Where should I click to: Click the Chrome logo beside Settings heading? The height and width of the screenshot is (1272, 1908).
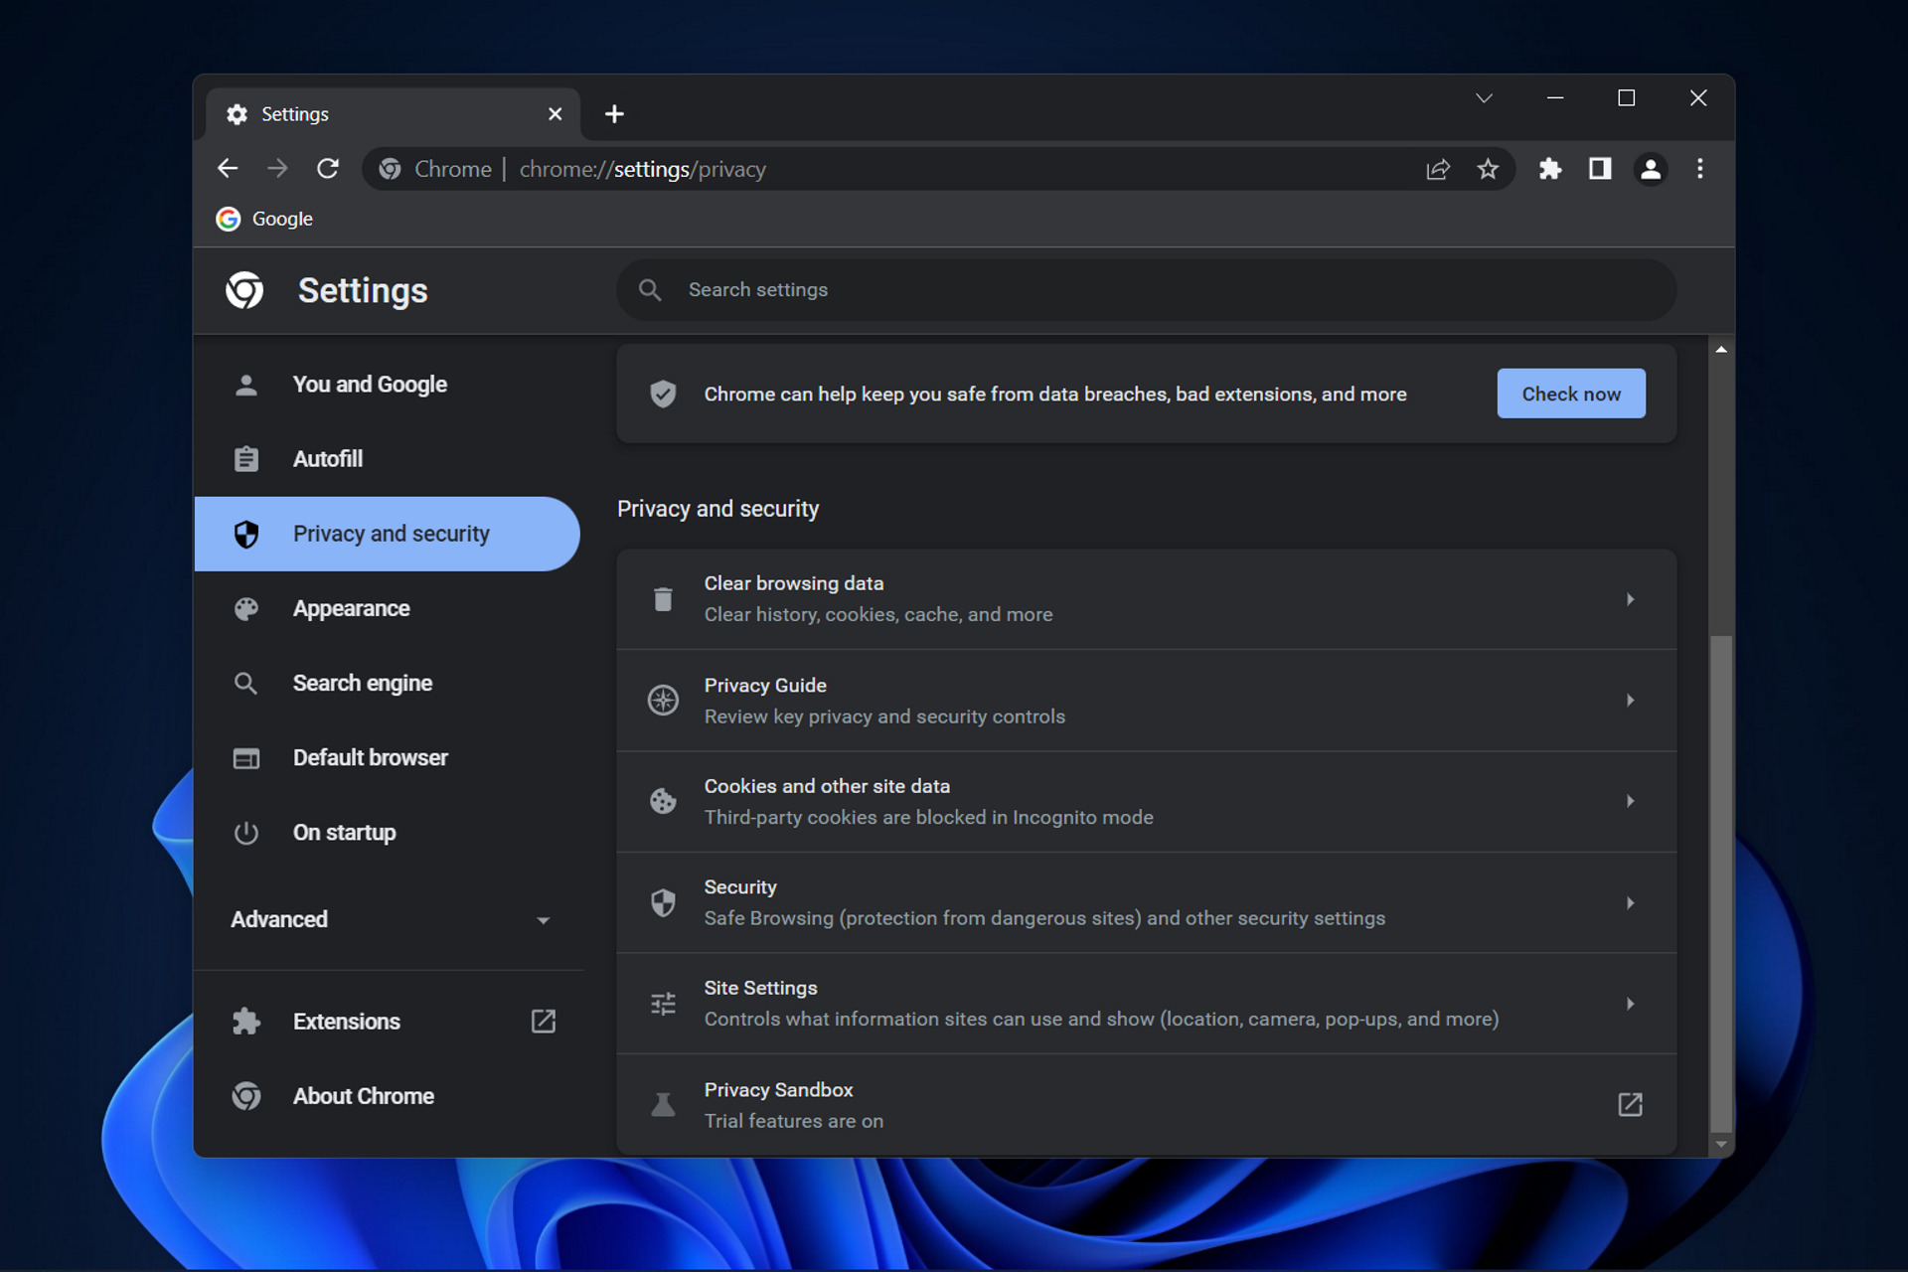pyautogui.click(x=244, y=290)
